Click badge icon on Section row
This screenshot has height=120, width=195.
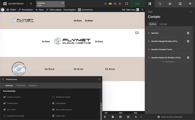(x=188, y=33)
